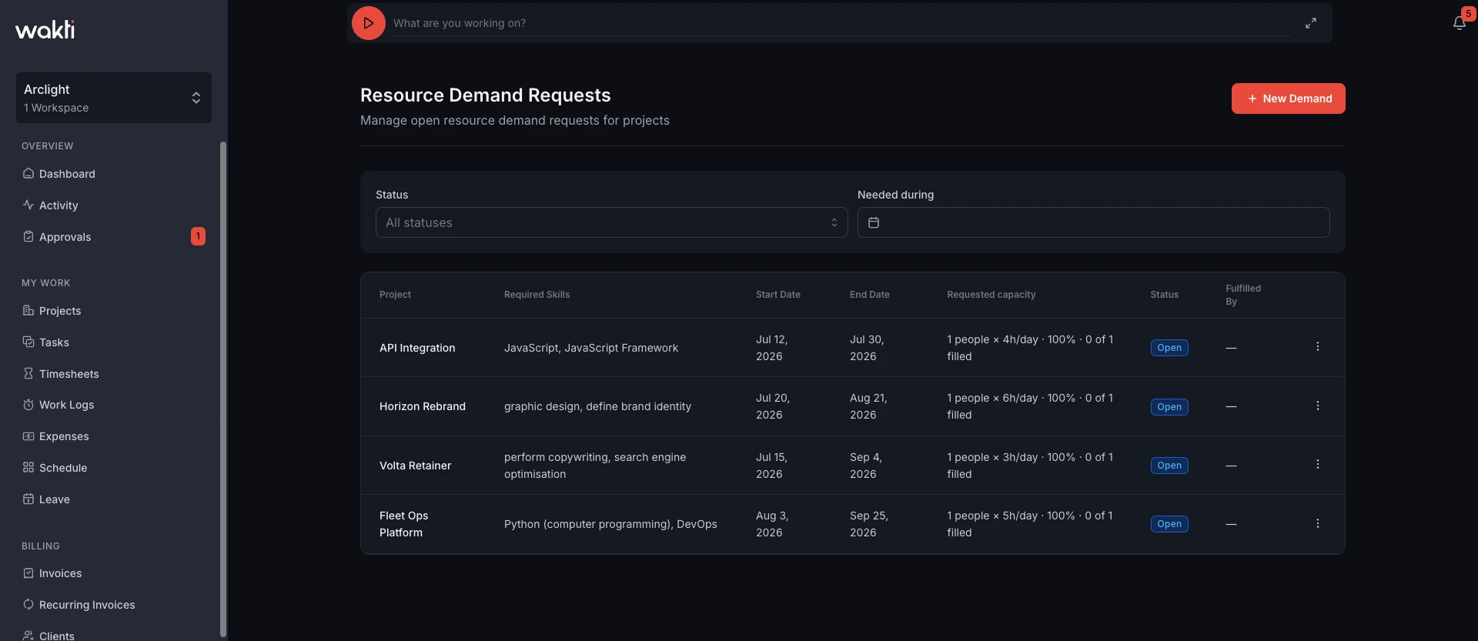The width and height of the screenshot is (1478, 641).
Task: Expand the timer bar to fullscreen
Action: point(1310,23)
